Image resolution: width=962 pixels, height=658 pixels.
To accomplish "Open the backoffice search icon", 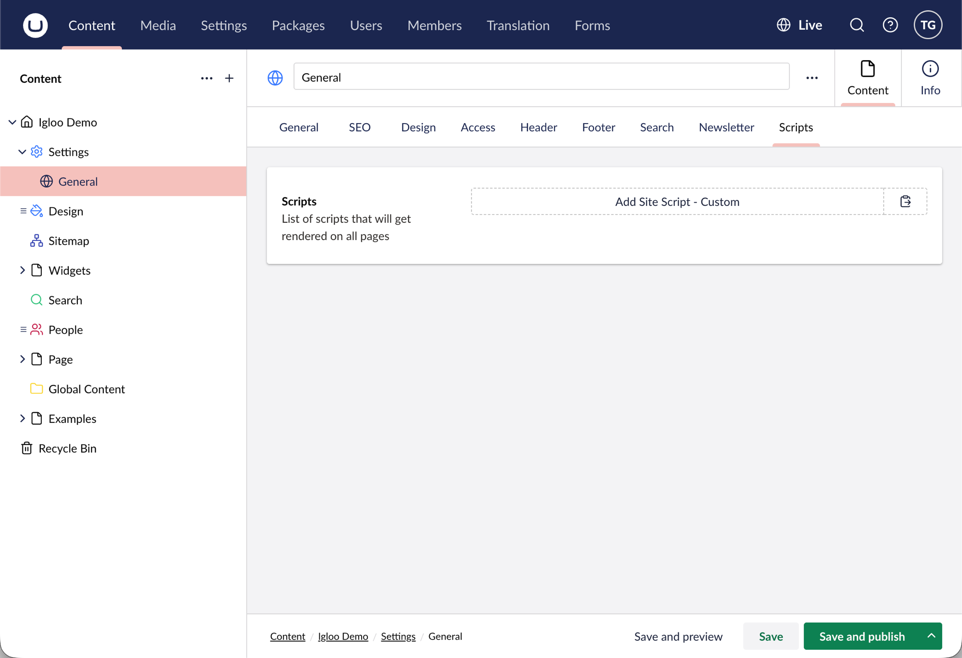I will tap(857, 25).
